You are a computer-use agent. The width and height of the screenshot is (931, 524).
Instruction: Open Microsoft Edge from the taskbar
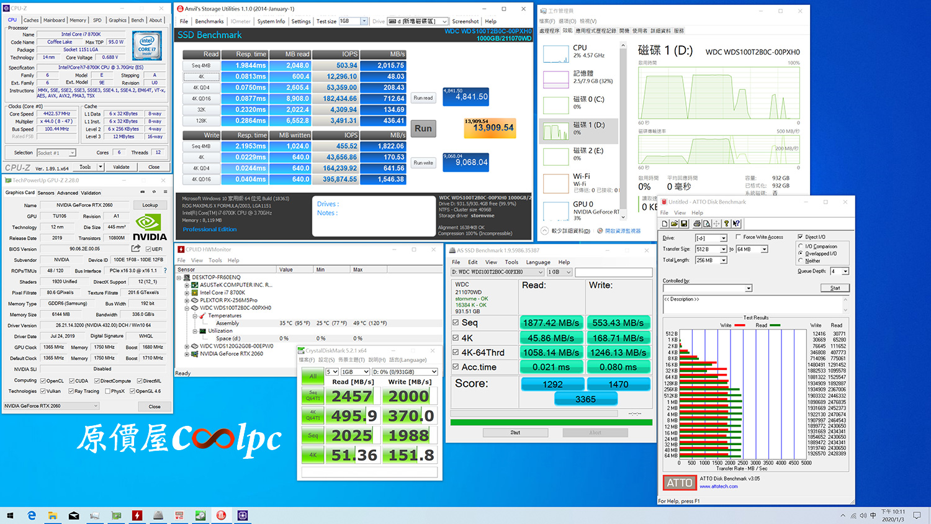point(32,515)
